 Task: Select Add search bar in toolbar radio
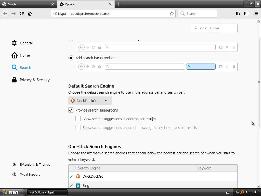[x=71, y=58]
